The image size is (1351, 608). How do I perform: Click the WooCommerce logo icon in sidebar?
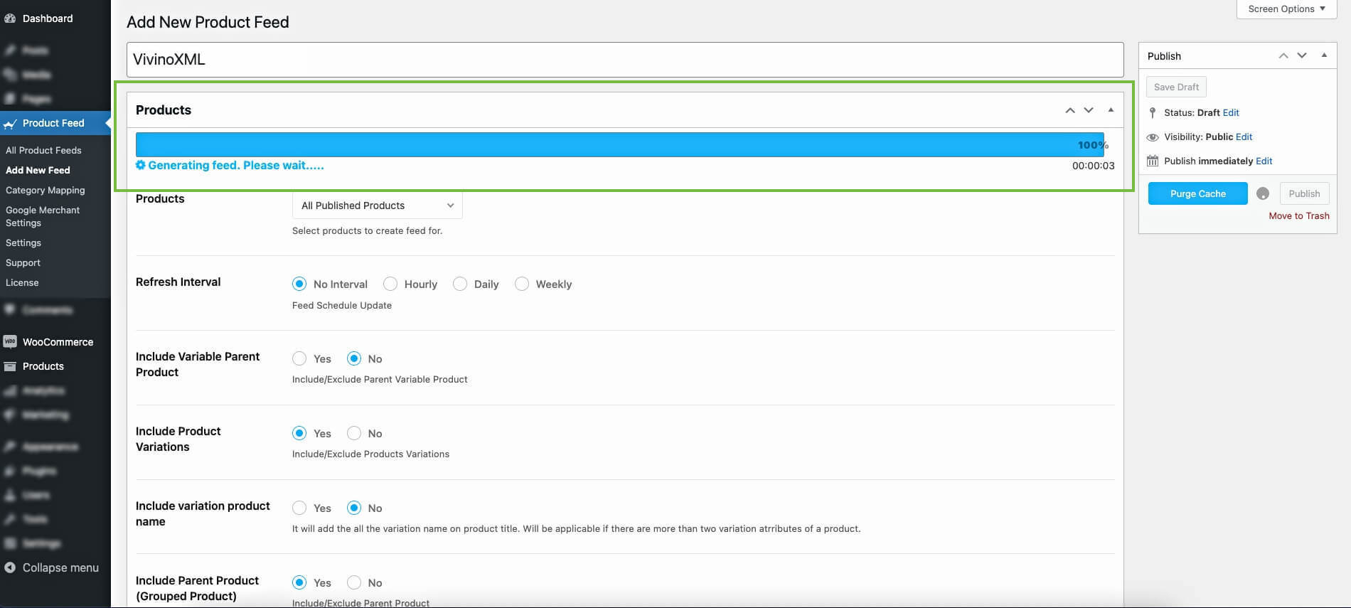(10, 342)
